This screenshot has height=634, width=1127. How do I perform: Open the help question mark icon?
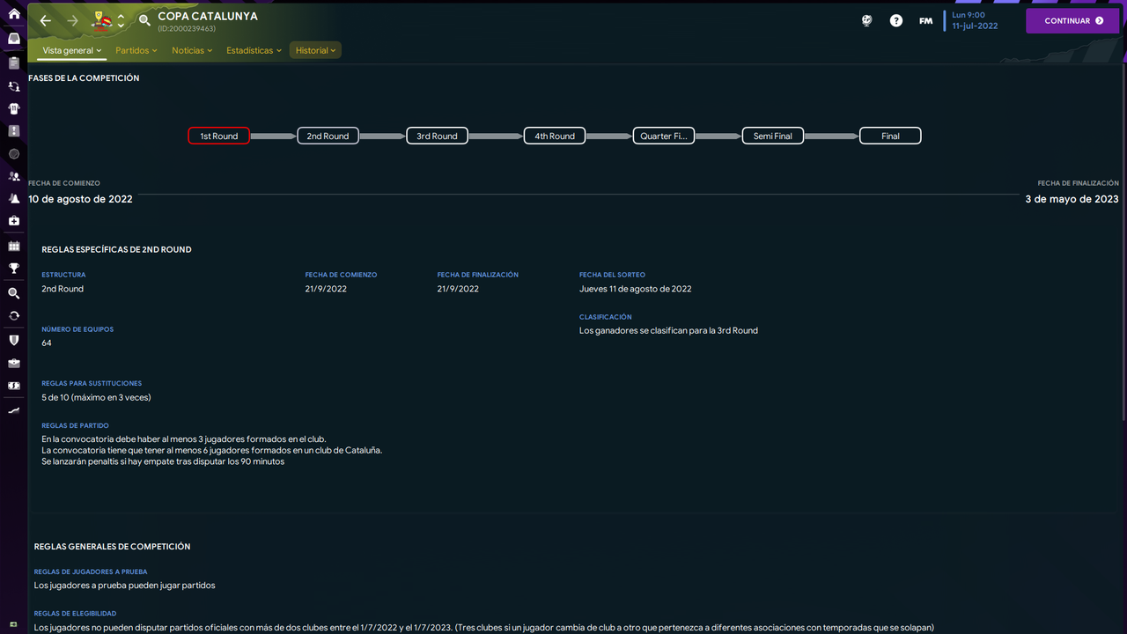point(896,20)
